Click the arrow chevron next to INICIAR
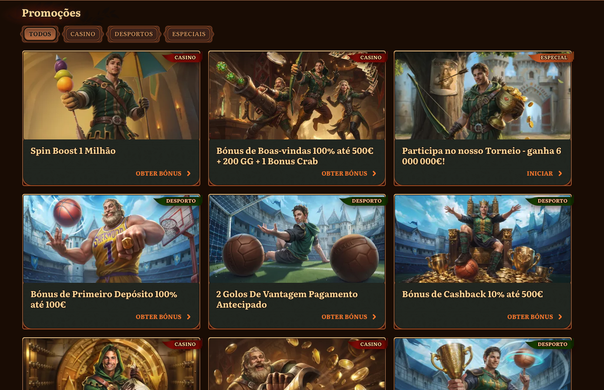The height and width of the screenshot is (390, 604). point(560,173)
